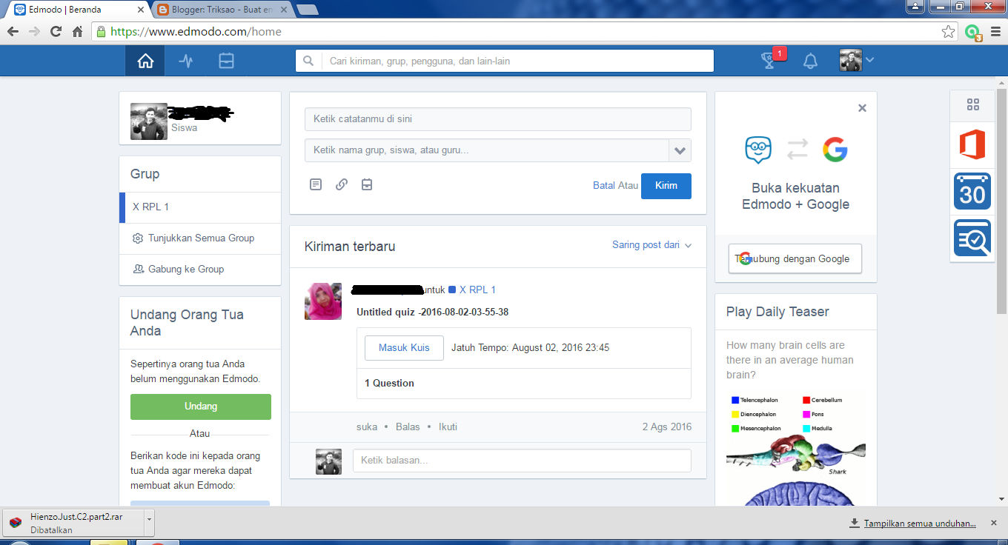Click the suka link on the post

367,427
